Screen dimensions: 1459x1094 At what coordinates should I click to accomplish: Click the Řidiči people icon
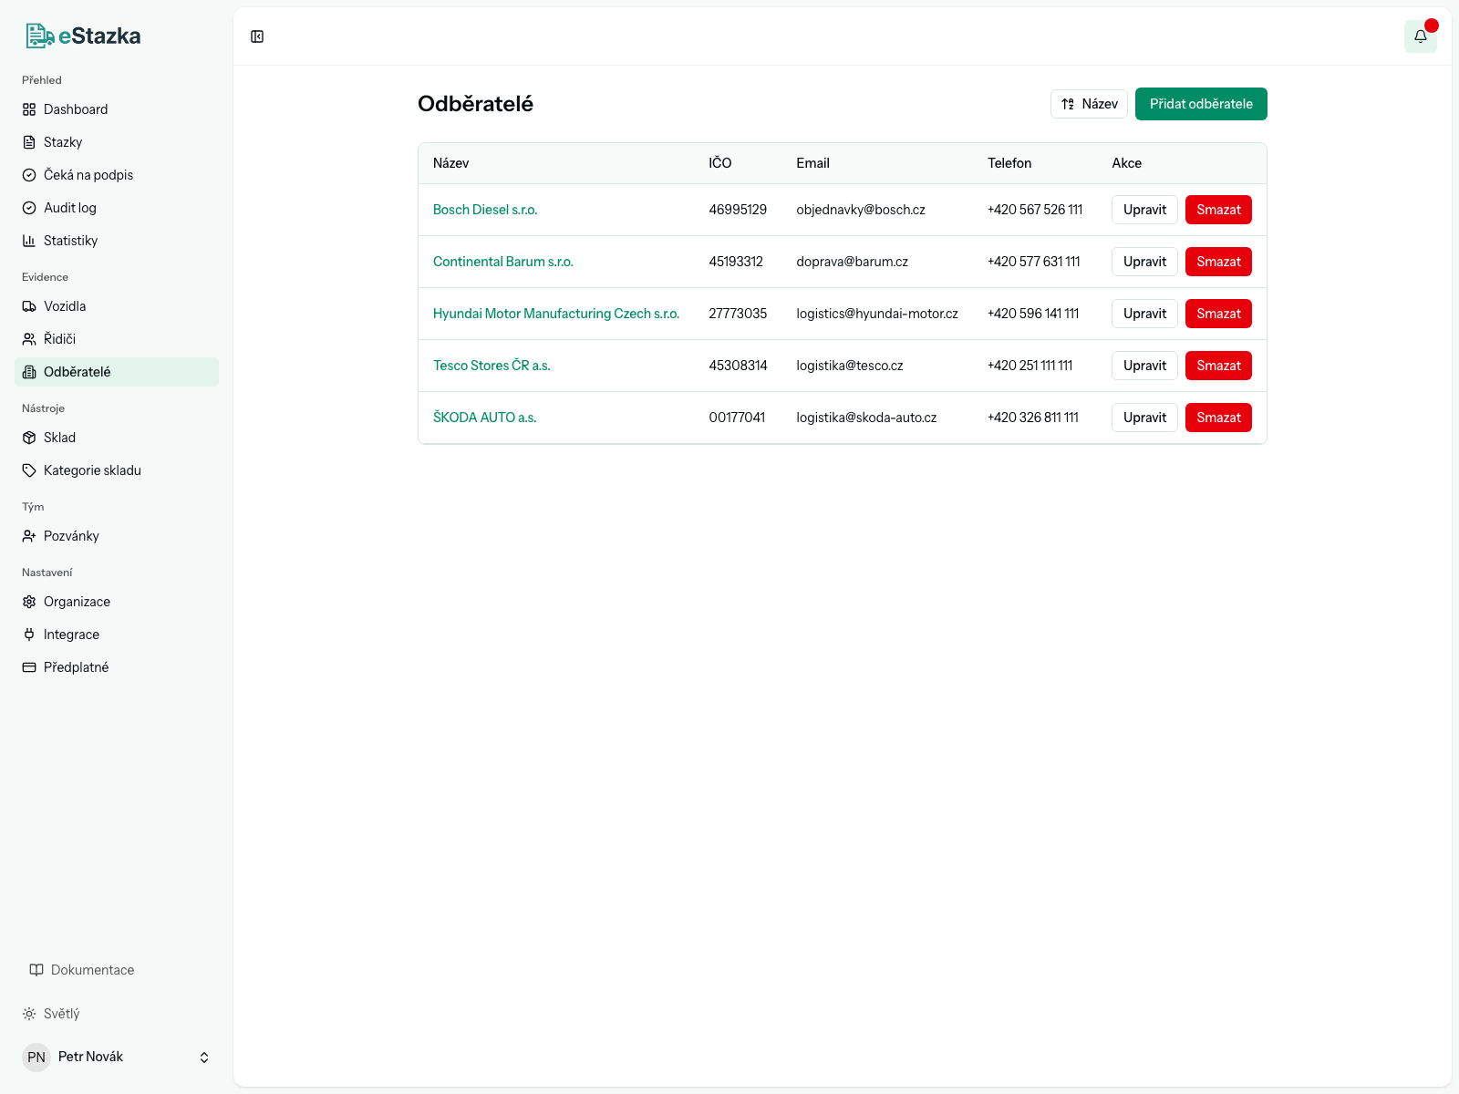(29, 339)
